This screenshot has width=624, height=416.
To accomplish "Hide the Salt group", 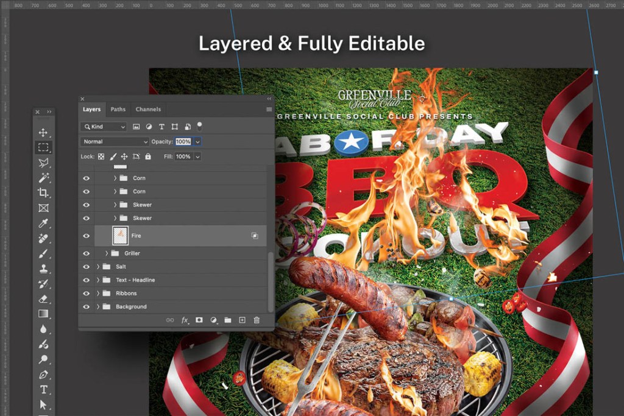I will tap(87, 267).
